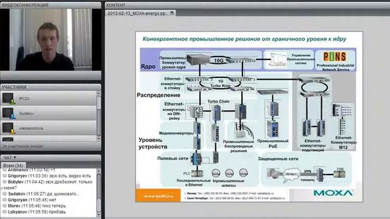Click the presenter video feed
Image resolution: width=390 pixels, height=219 pixels.
click(51, 40)
